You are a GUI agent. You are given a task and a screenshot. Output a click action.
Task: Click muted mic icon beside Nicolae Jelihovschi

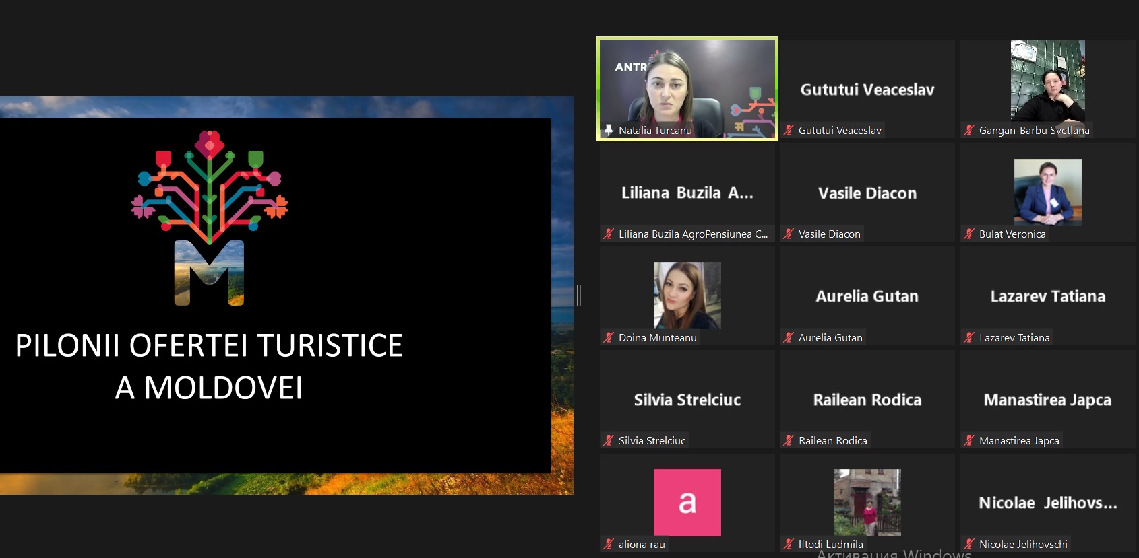point(969,544)
